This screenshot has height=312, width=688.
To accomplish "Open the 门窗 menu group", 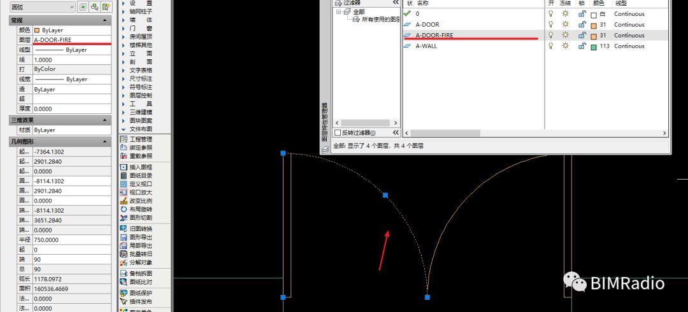I will [141, 28].
